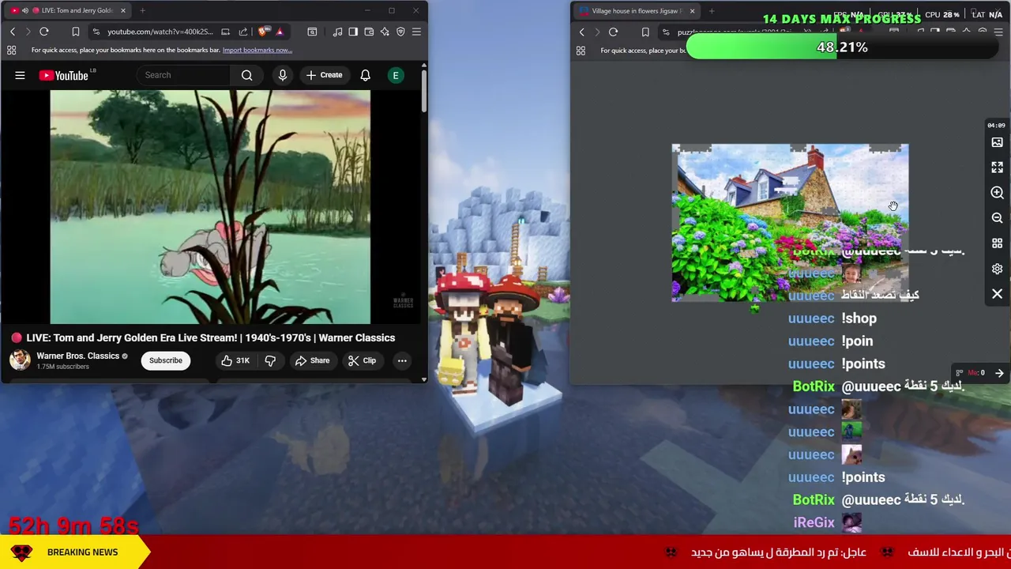1011x569 pixels.
Task: Click the BREAKING NEWS banner
Action: tap(75, 552)
